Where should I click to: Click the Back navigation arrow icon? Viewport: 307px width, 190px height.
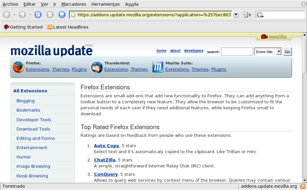[7, 15]
